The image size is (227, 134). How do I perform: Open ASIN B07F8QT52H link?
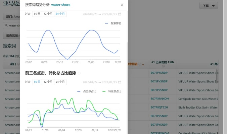click(x=160, y=107)
